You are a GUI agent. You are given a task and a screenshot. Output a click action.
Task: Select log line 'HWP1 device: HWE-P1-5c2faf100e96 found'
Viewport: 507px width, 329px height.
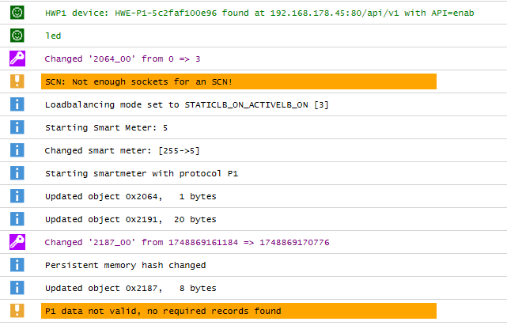[259, 13]
